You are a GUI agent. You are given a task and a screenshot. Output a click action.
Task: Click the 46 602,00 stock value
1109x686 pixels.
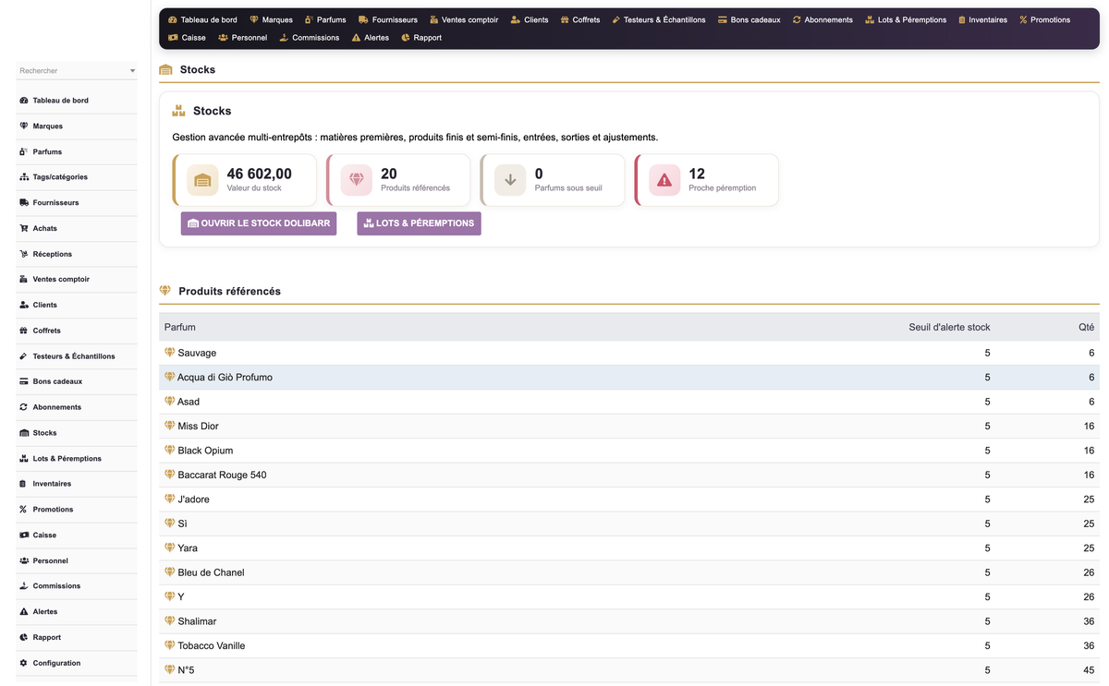click(x=259, y=174)
